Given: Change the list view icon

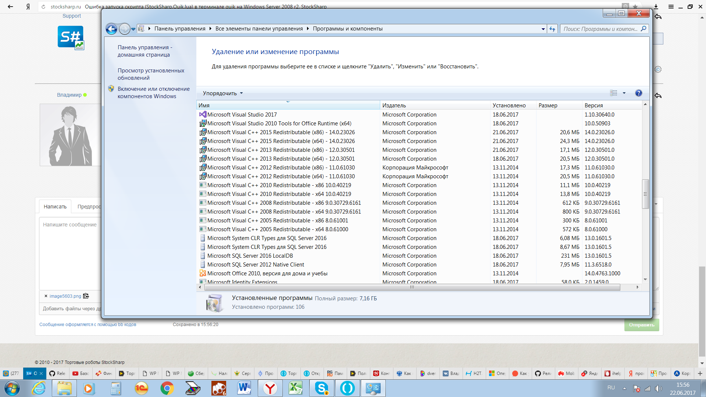Looking at the screenshot, I should (x=614, y=93).
